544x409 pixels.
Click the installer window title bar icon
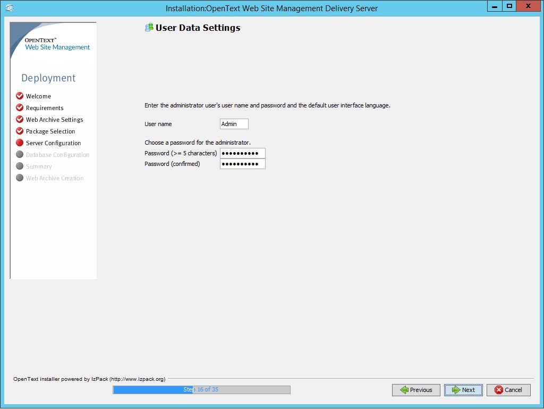point(10,7)
